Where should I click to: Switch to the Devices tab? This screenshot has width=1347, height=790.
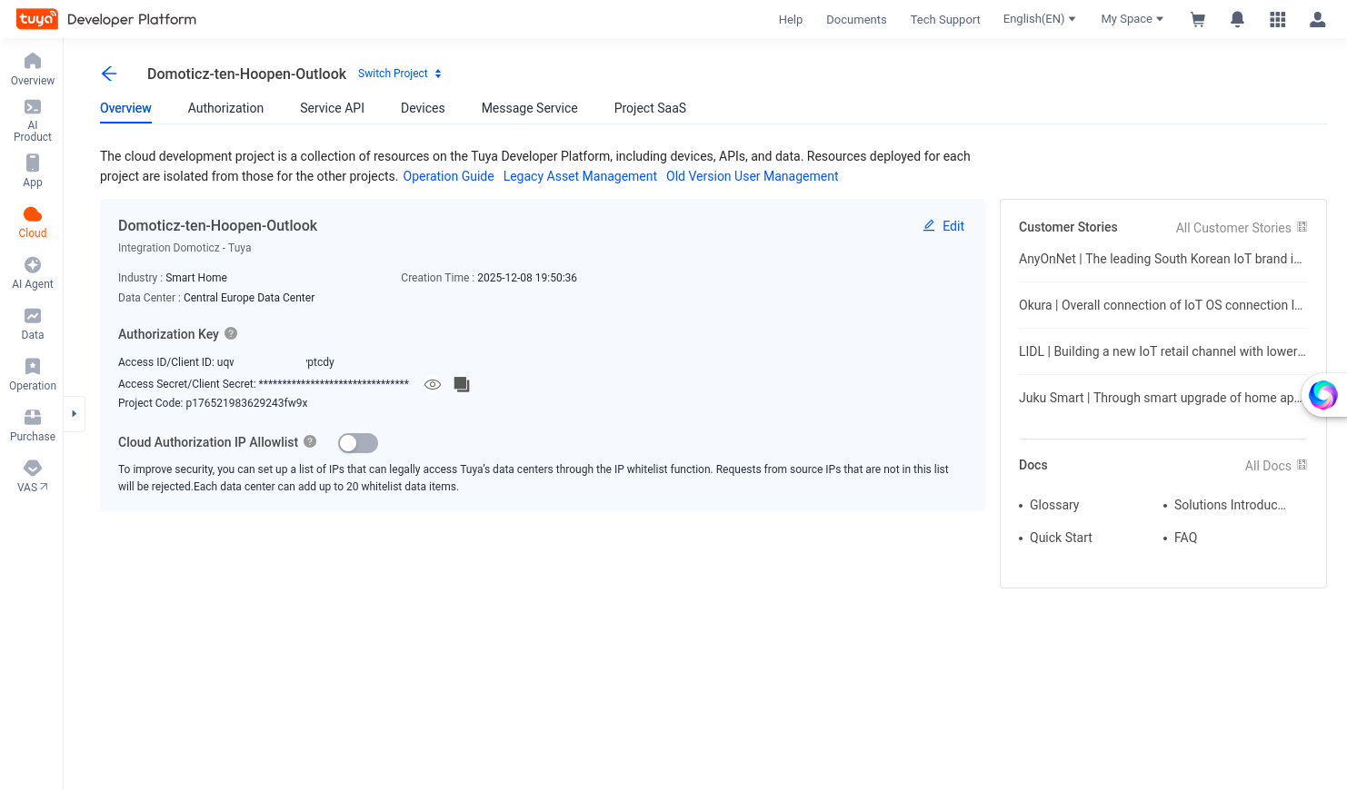tap(423, 108)
